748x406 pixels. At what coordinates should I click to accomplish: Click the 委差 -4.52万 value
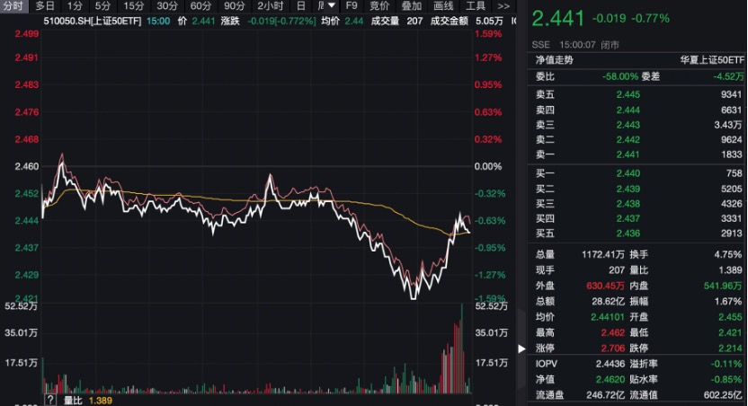[728, 76]
